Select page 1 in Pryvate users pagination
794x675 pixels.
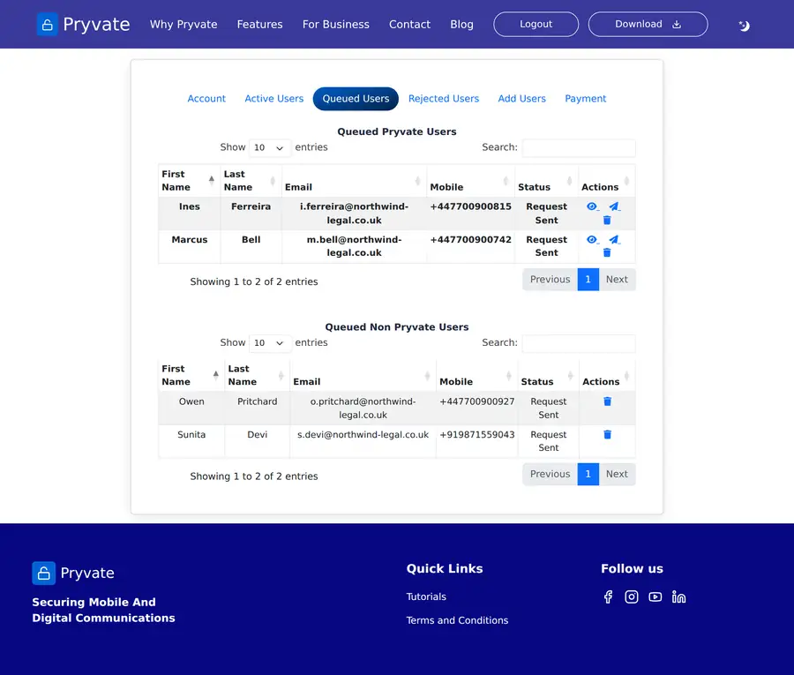[x=588, y=280]
